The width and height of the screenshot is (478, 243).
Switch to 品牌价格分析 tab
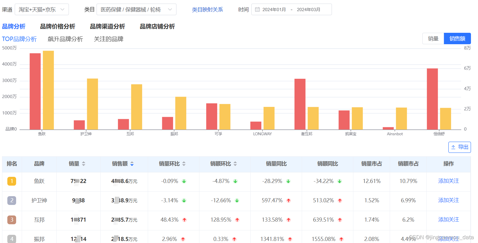57,26
